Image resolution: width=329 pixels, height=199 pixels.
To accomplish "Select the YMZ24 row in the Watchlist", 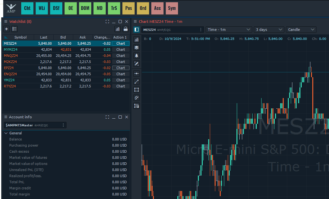I will 19,80.
